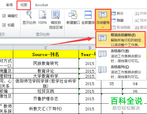
Task: Click the 并排 view icon
Action: coord(137,14)
